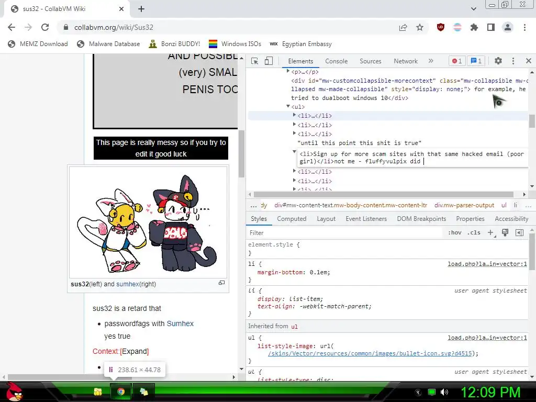
Task: Open Malware Database bookmark
Action: [108, 44]
